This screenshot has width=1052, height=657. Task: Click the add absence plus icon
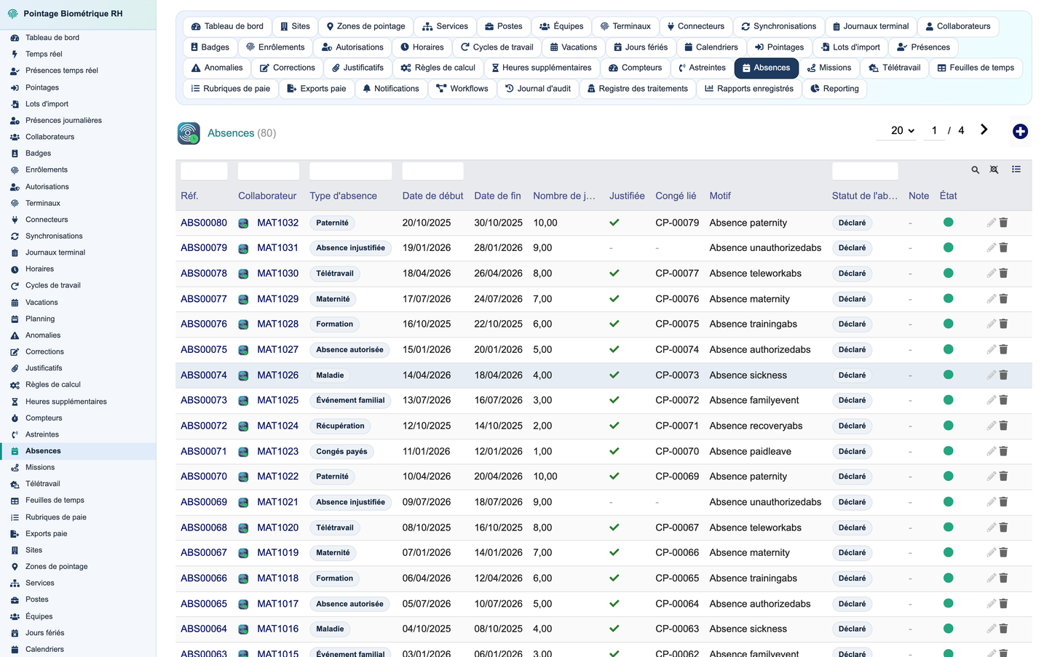tap(1020, 132)
